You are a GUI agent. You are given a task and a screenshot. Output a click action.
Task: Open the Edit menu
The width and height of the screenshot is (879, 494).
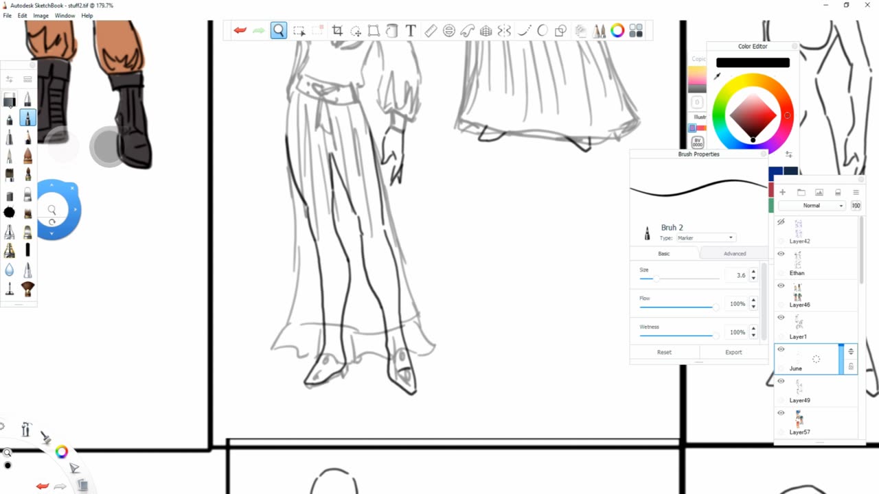coord(23,15)
